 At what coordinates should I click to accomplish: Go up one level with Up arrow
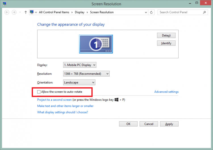click(x=26, y=12)
